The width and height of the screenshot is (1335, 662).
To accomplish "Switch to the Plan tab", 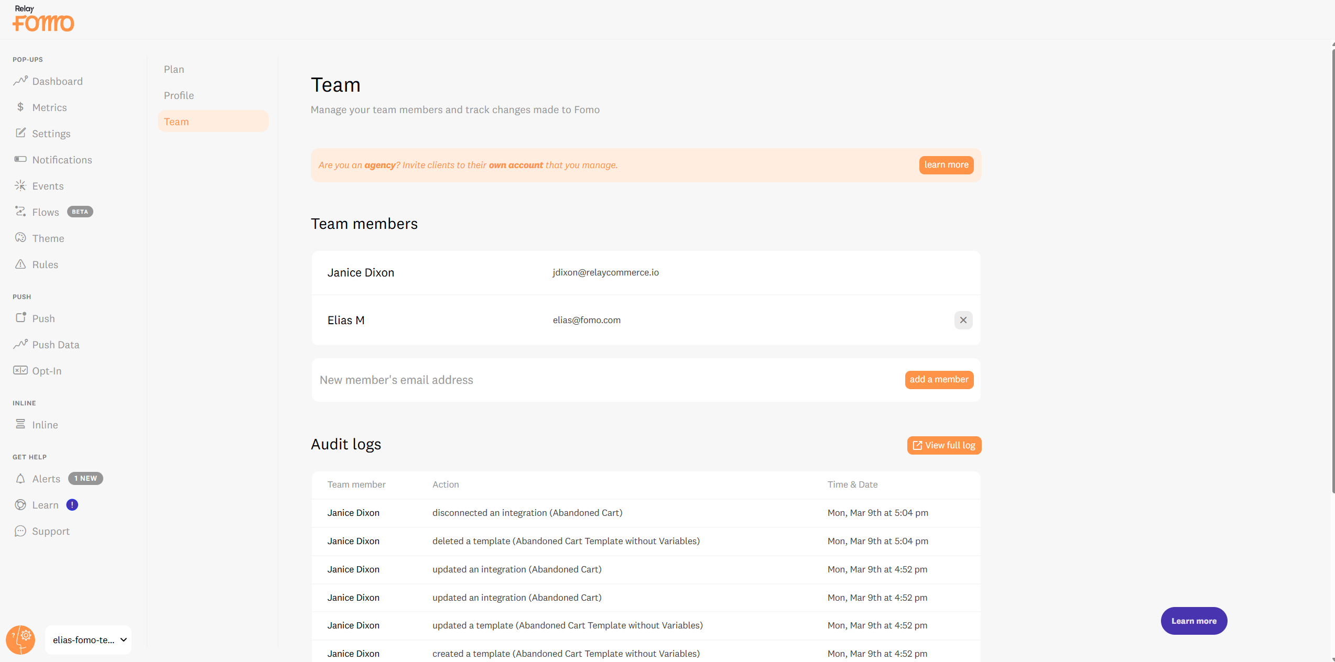I will pos(174,69).
